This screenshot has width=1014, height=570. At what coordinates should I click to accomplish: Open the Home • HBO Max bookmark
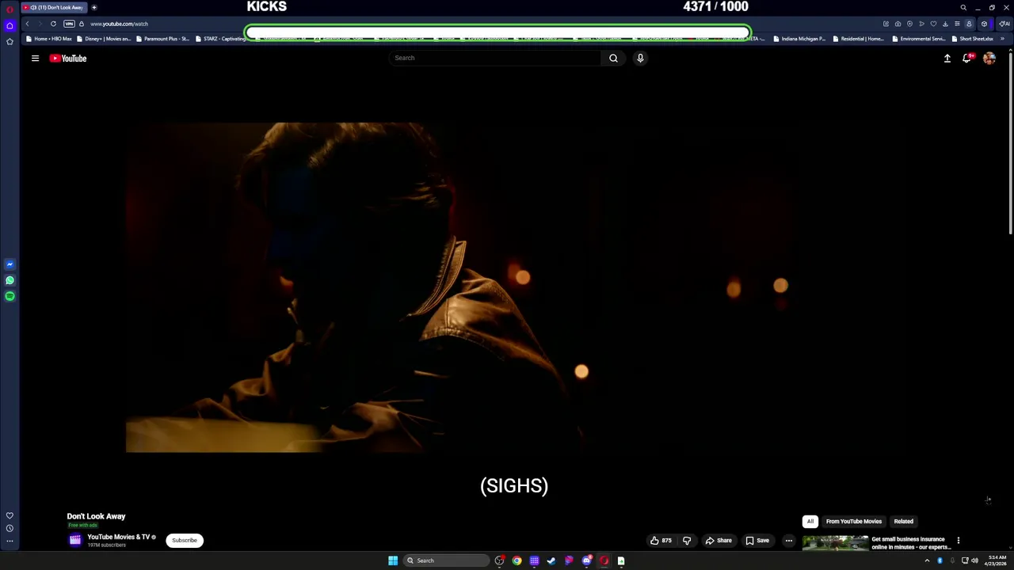click(48, 39)
